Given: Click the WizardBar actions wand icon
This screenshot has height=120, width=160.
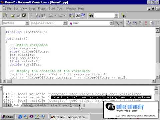Looking at the screenshot, I should click(117, 23).
